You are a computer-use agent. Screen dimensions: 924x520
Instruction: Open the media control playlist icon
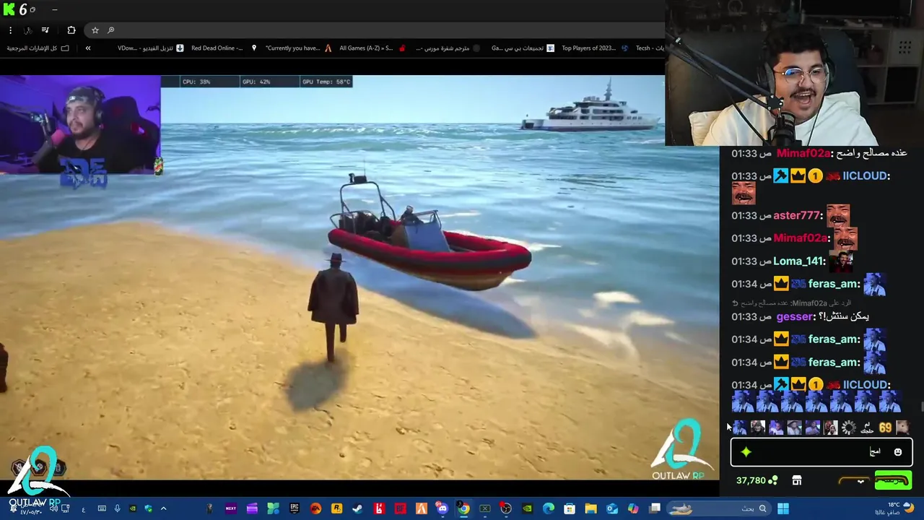click(x=45, y=30)
